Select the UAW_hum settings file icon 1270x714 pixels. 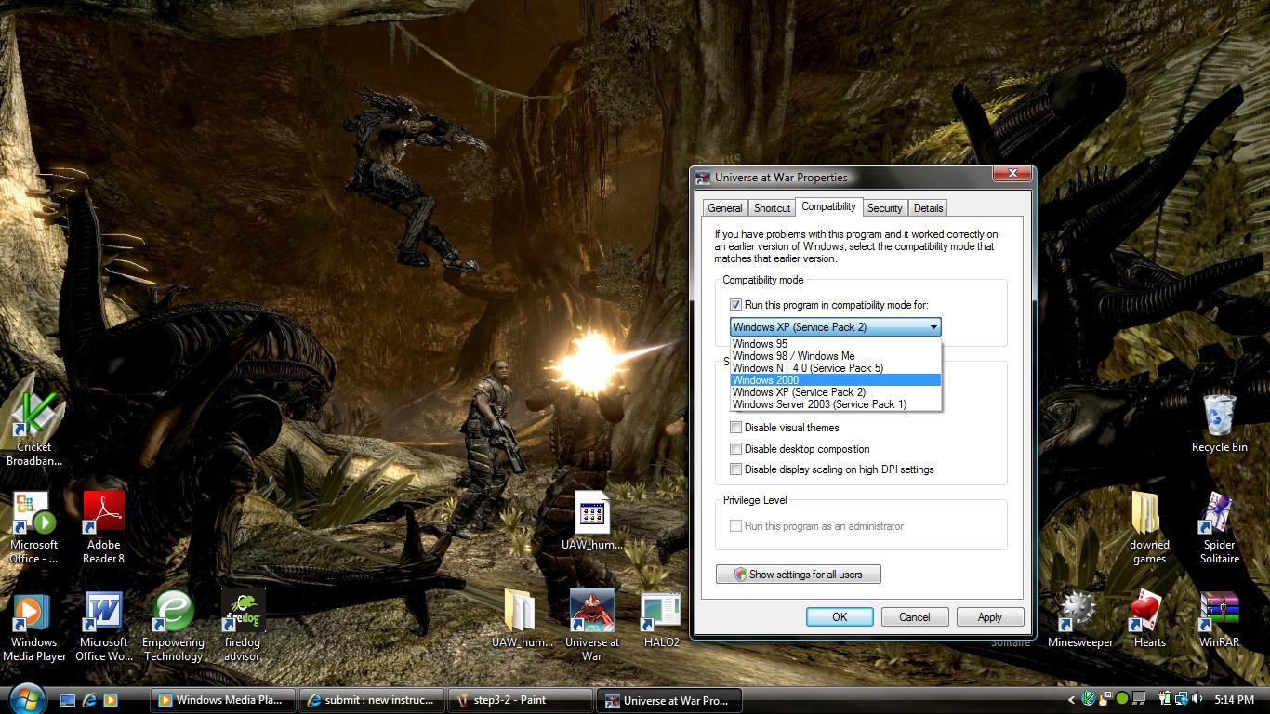click(592, 521)
